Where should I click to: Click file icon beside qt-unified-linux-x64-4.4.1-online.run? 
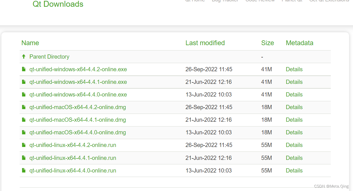coord(24,158)
